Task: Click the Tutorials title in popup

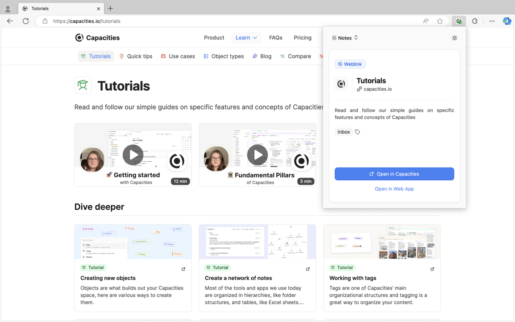Action: click(371, 80)
